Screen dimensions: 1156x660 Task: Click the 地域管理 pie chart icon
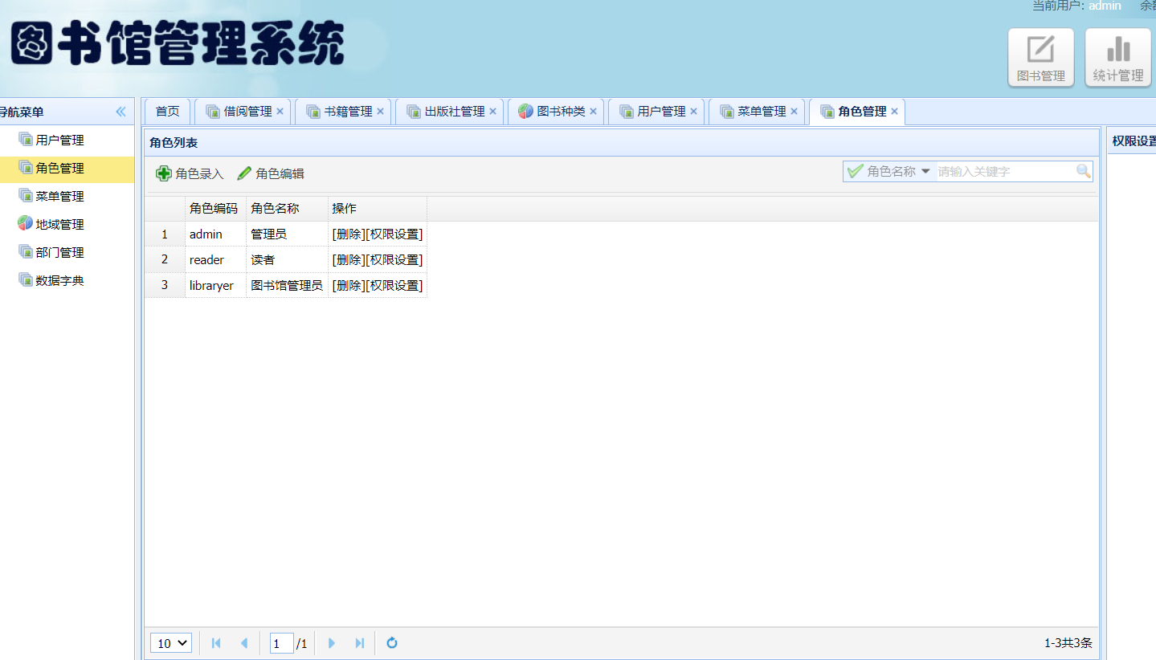click(26, 223)
